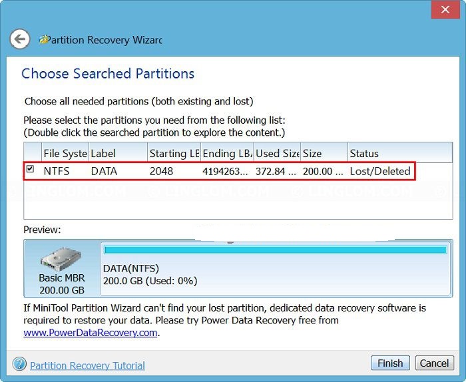Select the Lost/Deleted status cell
Viewport: 466px width, 382px height.
(x=379, y=171)
